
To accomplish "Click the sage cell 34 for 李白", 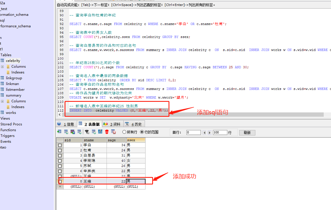I will coord(116,145).
